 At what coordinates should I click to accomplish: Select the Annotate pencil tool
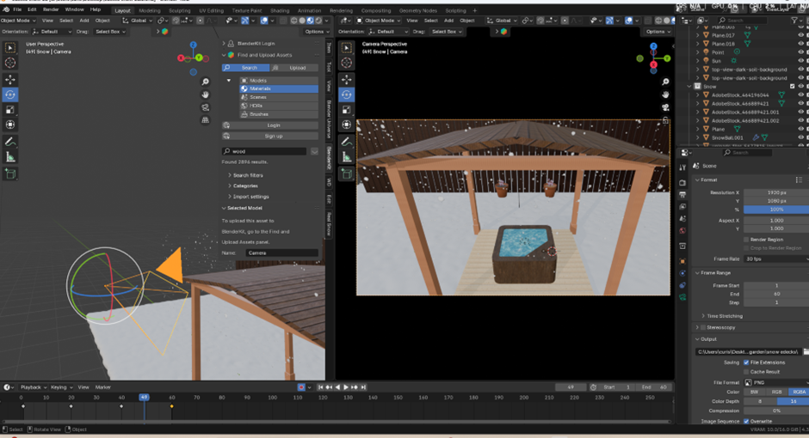pyautogui.click(x=10, y=142)
